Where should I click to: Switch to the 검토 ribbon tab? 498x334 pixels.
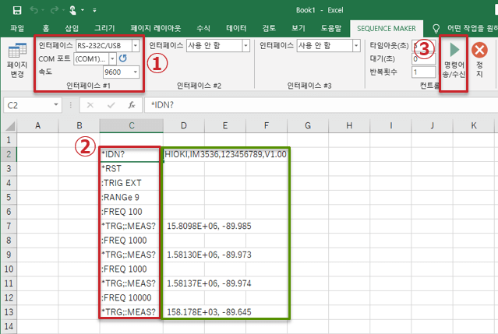[x=269, y=28]
